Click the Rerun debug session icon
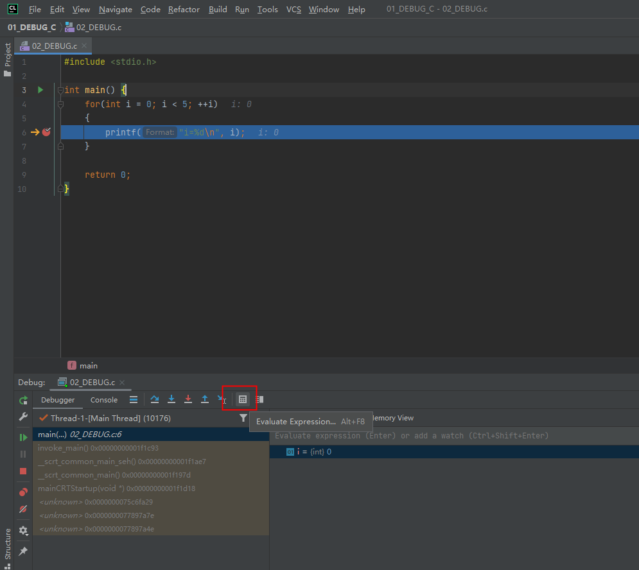 pos(23,401)
